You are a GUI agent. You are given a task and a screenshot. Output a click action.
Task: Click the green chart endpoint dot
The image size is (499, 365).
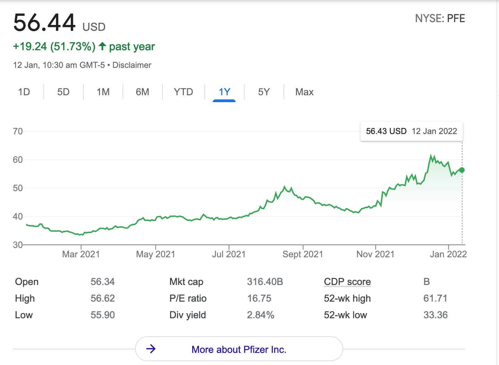pyautogui.click(x=462, y=170)
